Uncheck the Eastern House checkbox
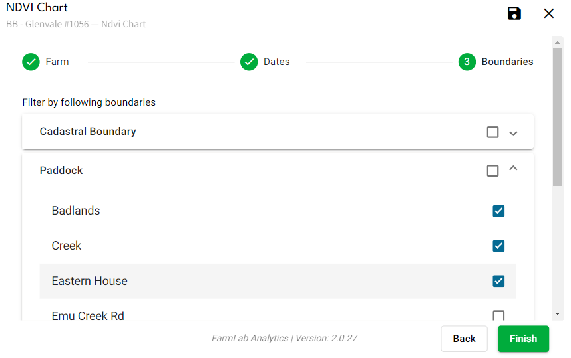The image size is (571, 358). click(x=498, y=281)
